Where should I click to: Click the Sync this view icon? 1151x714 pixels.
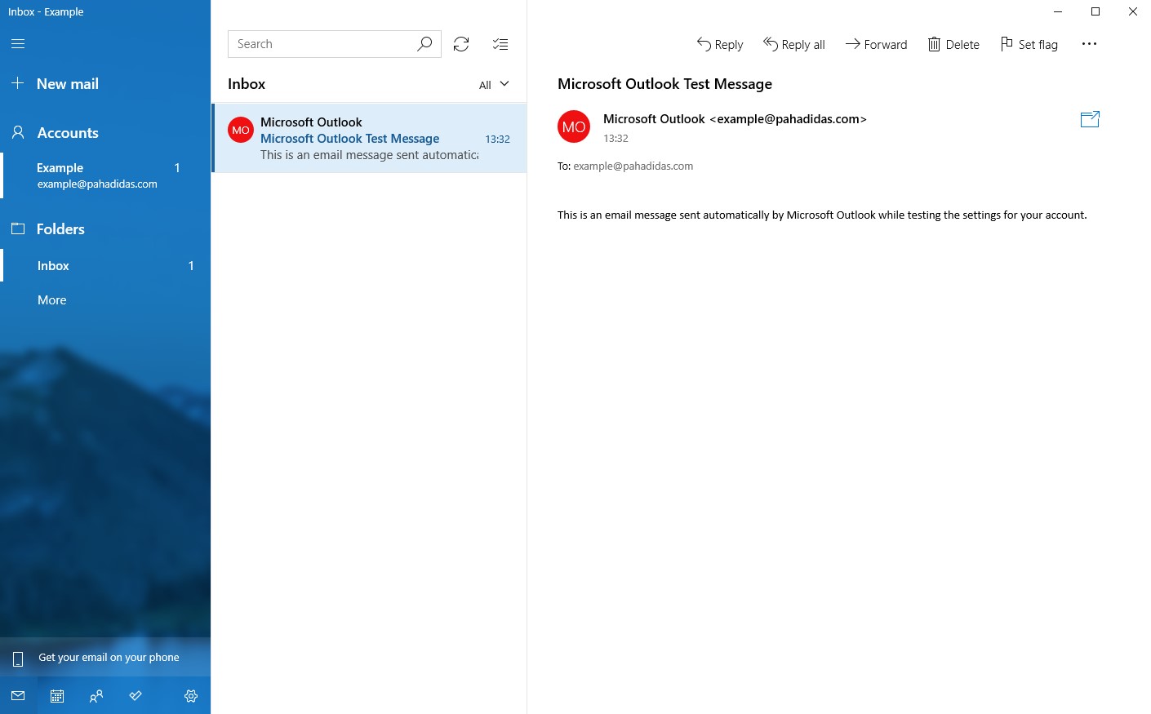461,43
